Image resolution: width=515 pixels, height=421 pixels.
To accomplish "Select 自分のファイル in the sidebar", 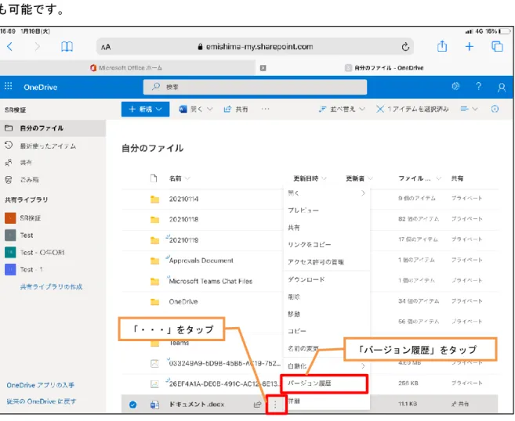I will [x=53, y=128].
